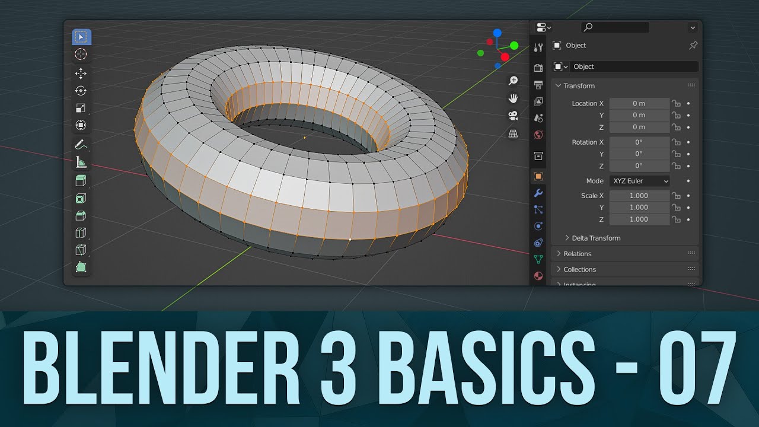This screenshot has width=759, height=427.
Task: Open the Object Constraints tab
Action: 538,243
